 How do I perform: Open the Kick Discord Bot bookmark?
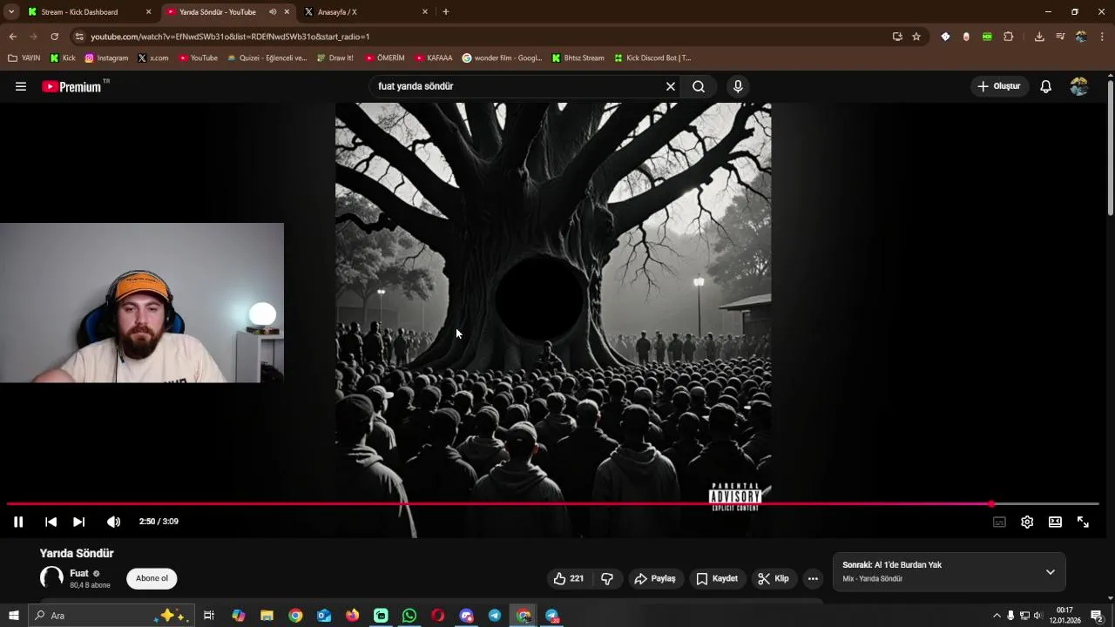[652, 58]
